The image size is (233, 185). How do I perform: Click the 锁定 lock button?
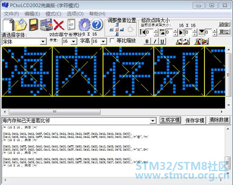(224, 24)
